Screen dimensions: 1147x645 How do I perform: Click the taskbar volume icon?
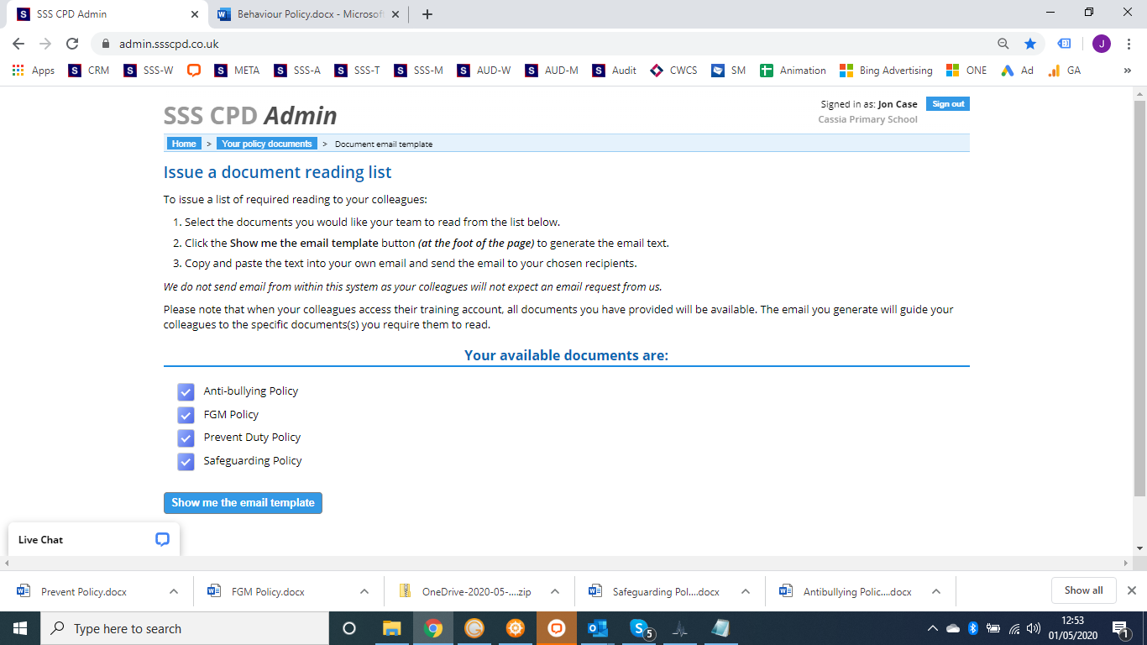[1034, 628]
